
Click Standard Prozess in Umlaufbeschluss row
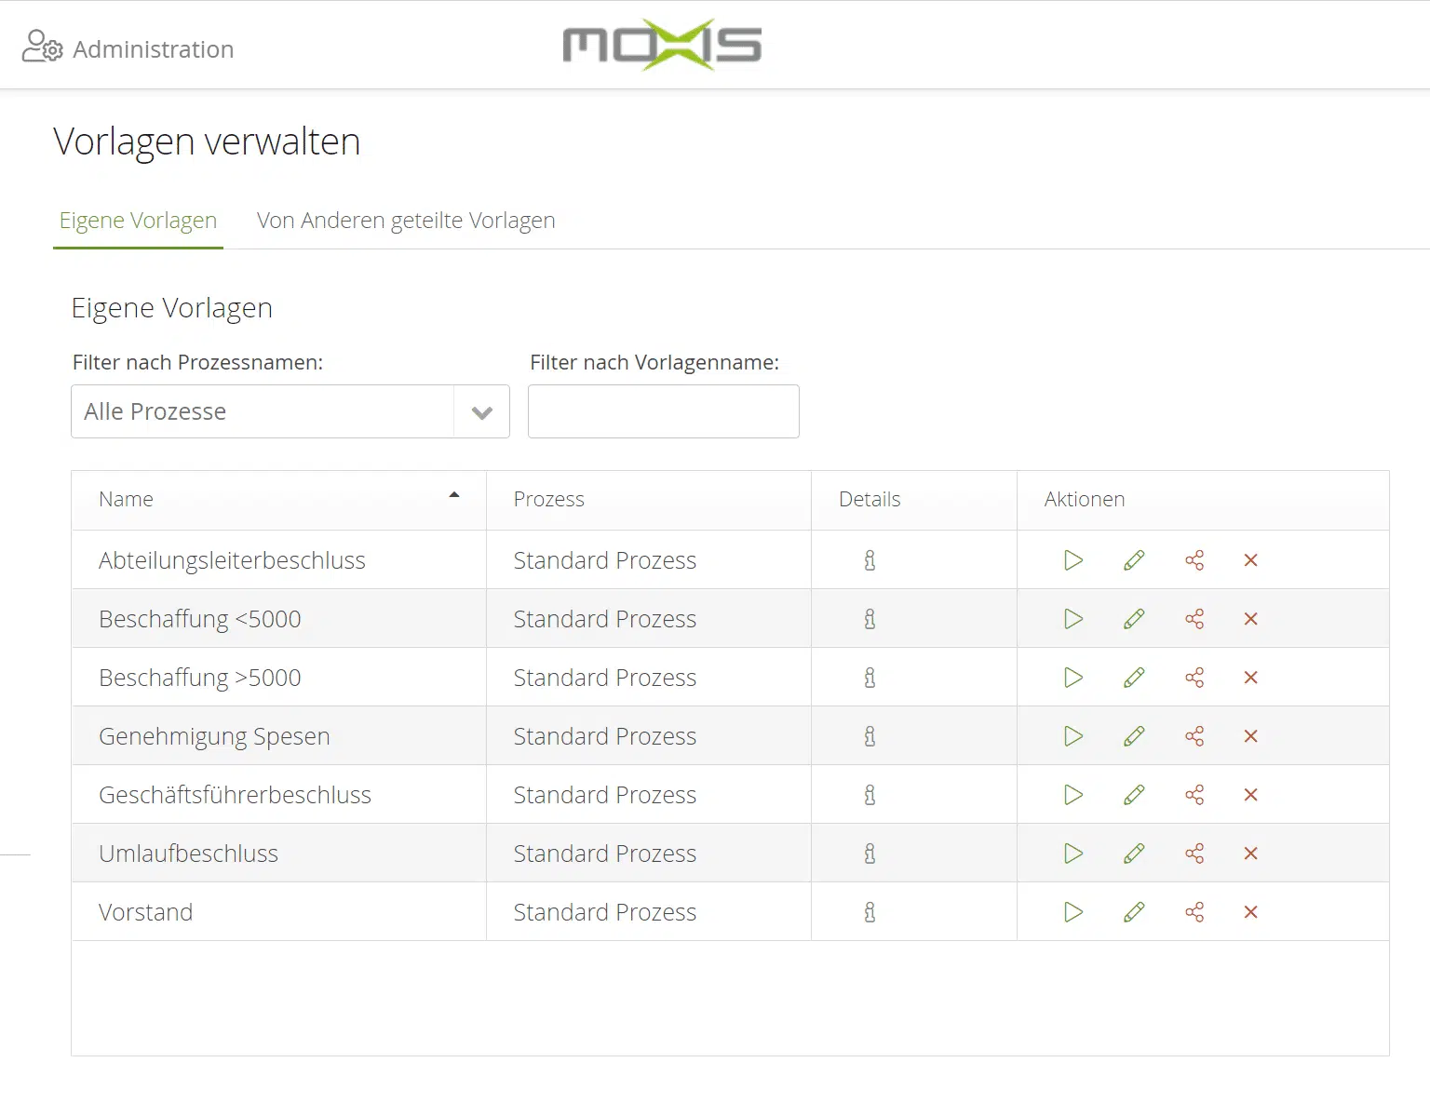[605, 854]
